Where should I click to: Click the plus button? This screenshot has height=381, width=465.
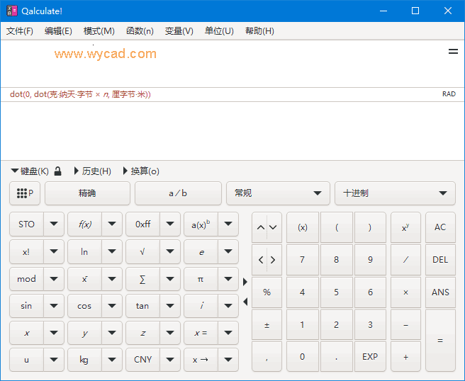405,357
